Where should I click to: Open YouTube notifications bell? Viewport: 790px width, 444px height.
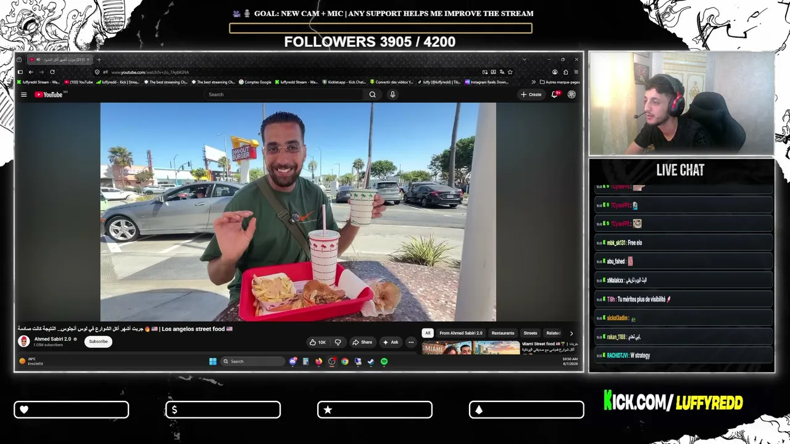[555, 94]
